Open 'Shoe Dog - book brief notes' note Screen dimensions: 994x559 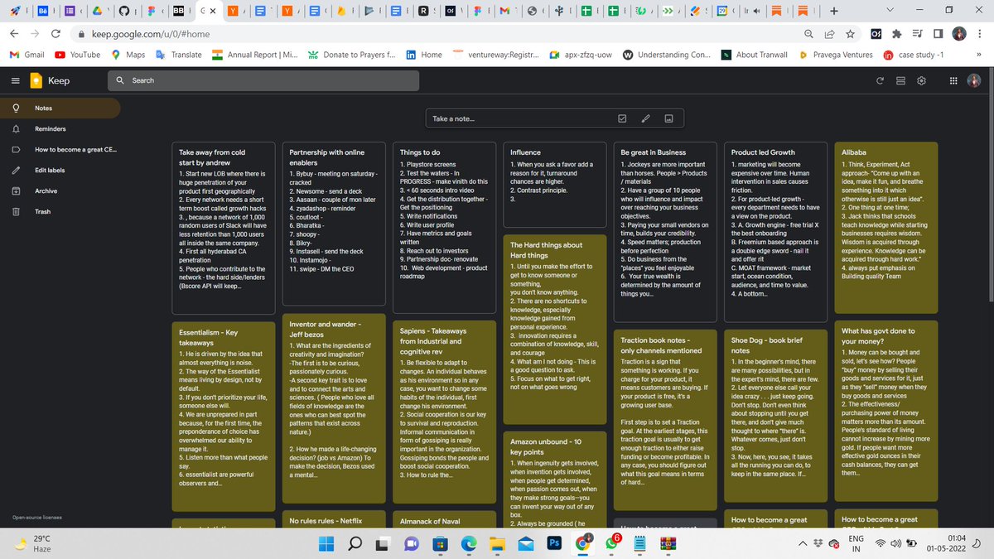(x=775, y=417)
